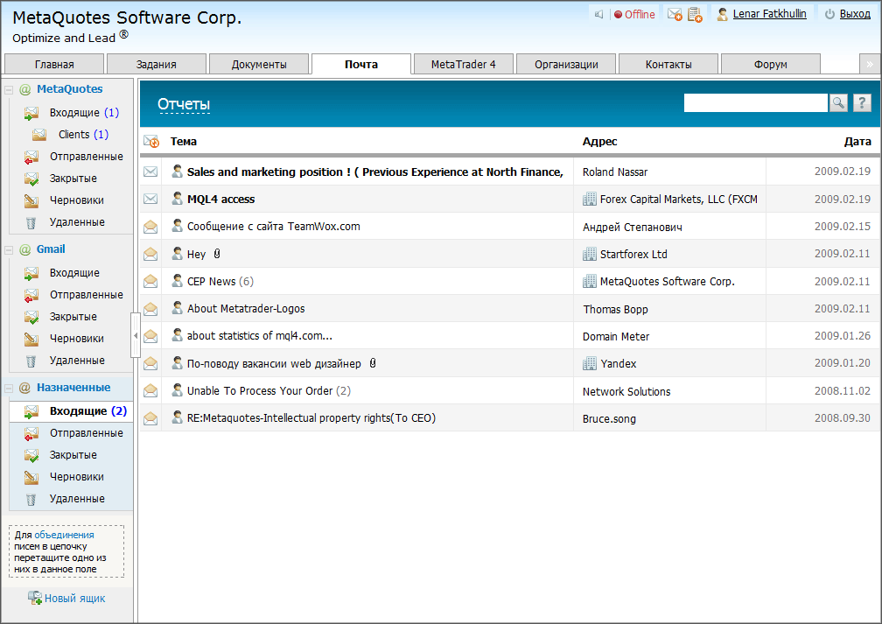Screen dimensions: 882x624
Task: Click sender Thomas Bopp
Action: (615, 310)
